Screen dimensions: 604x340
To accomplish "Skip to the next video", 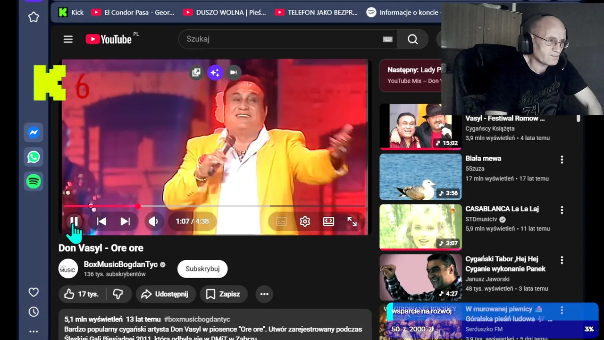I will pyautogui.click(x=125, y=221).
